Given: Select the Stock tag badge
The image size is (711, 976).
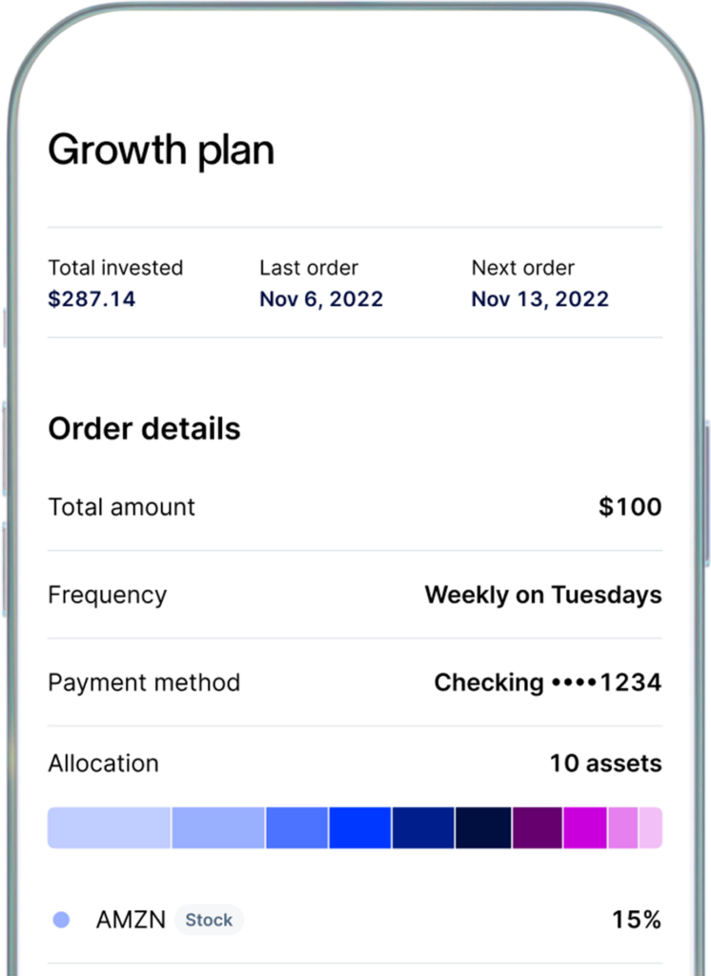Looking at the screenshot, I should 209,920.
